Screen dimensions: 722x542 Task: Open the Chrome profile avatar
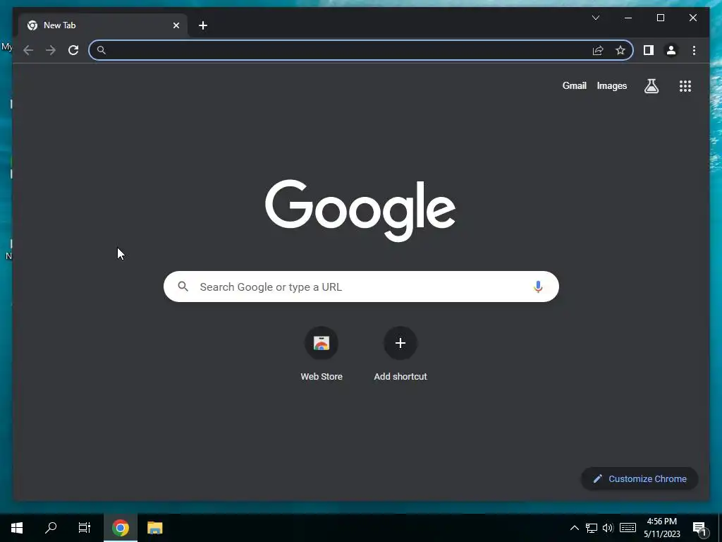pos(671,50)
